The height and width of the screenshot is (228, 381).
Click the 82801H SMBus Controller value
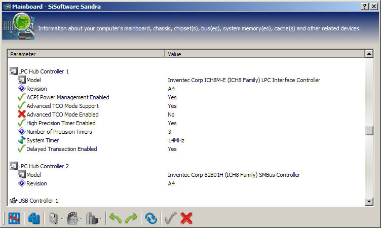click(234, 175)
